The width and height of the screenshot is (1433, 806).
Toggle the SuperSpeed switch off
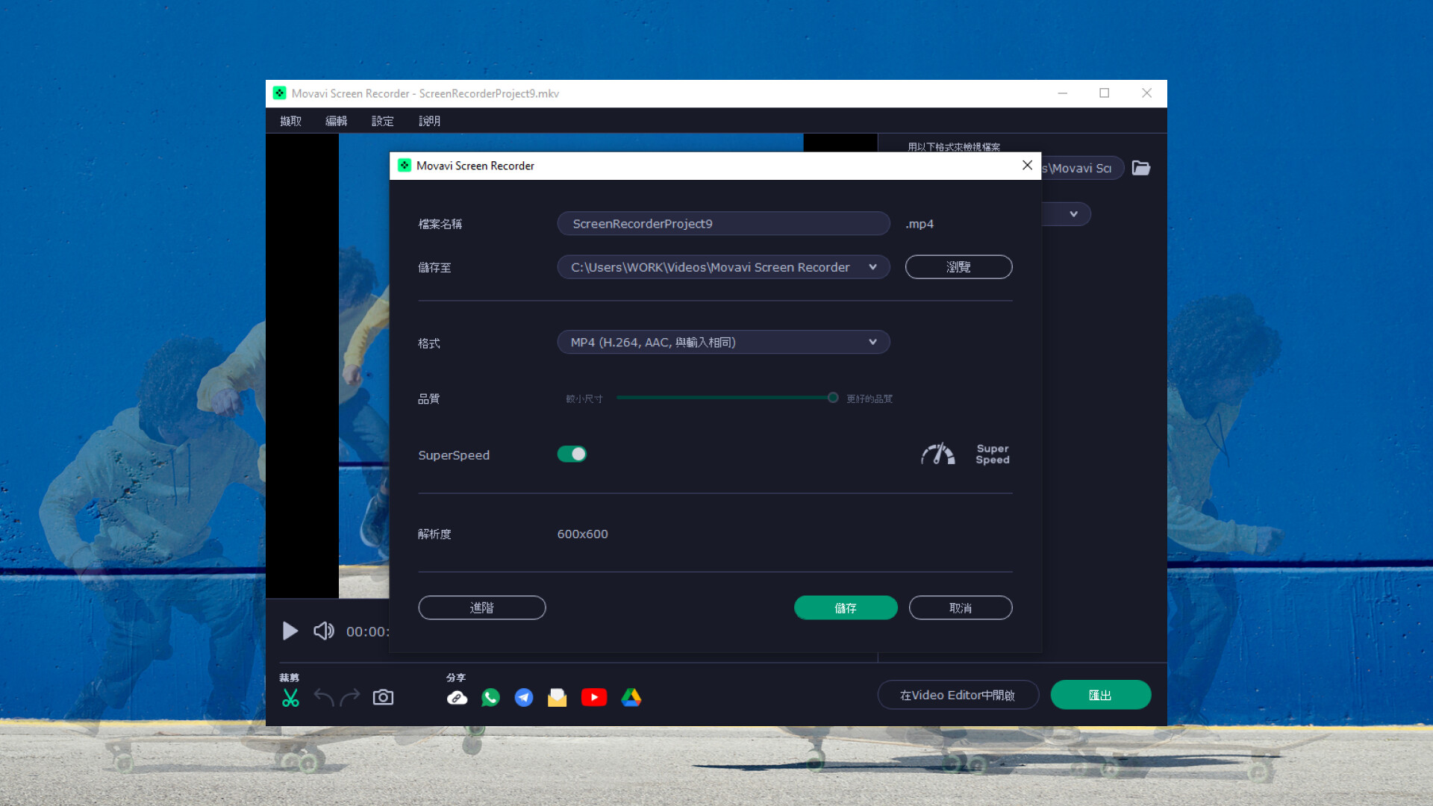click(572, 454)
